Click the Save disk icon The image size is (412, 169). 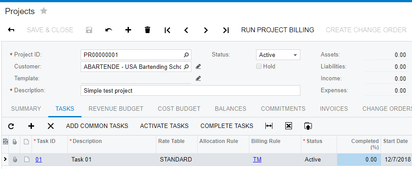coord(89,30)
